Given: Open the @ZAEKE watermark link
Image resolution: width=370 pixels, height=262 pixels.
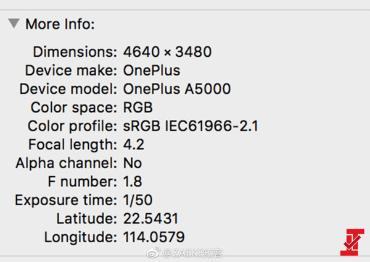Looking at the screenshot, I should [x=192, y=253].
